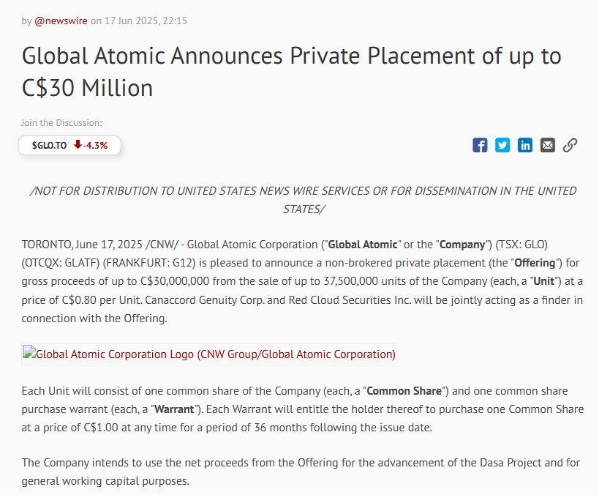The height and width of the screenshot is (495, 599).
Task: Share the article on LinkedIn
Action: coord(525,145)
